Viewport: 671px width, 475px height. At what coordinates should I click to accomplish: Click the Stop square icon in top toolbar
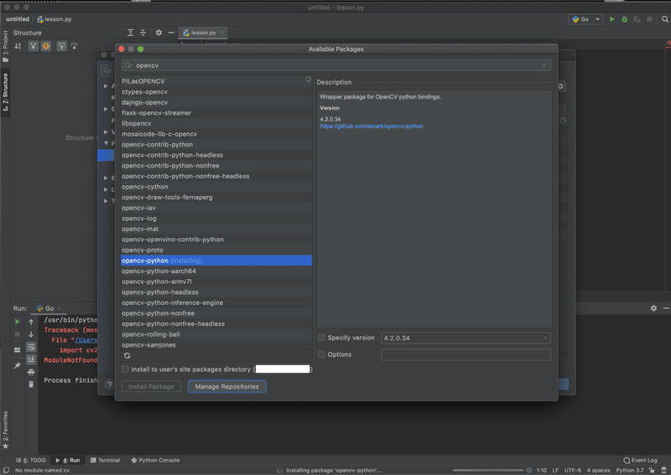[x=649, y=19]
